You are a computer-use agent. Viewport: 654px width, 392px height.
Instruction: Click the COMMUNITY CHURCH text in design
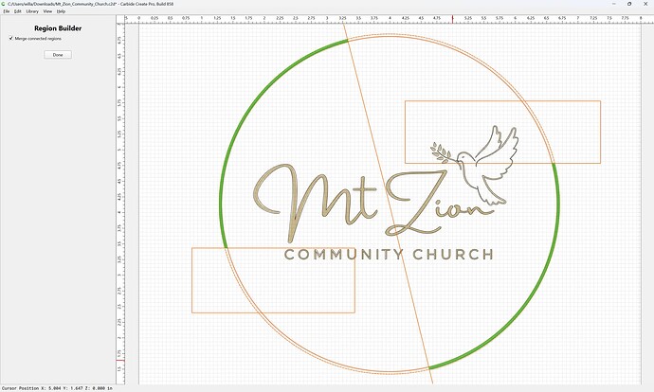tap(389, 255)
